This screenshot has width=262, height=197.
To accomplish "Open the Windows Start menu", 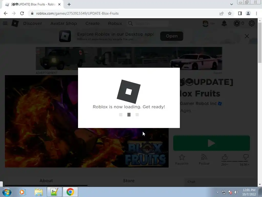I will click(x=7, y=192).
